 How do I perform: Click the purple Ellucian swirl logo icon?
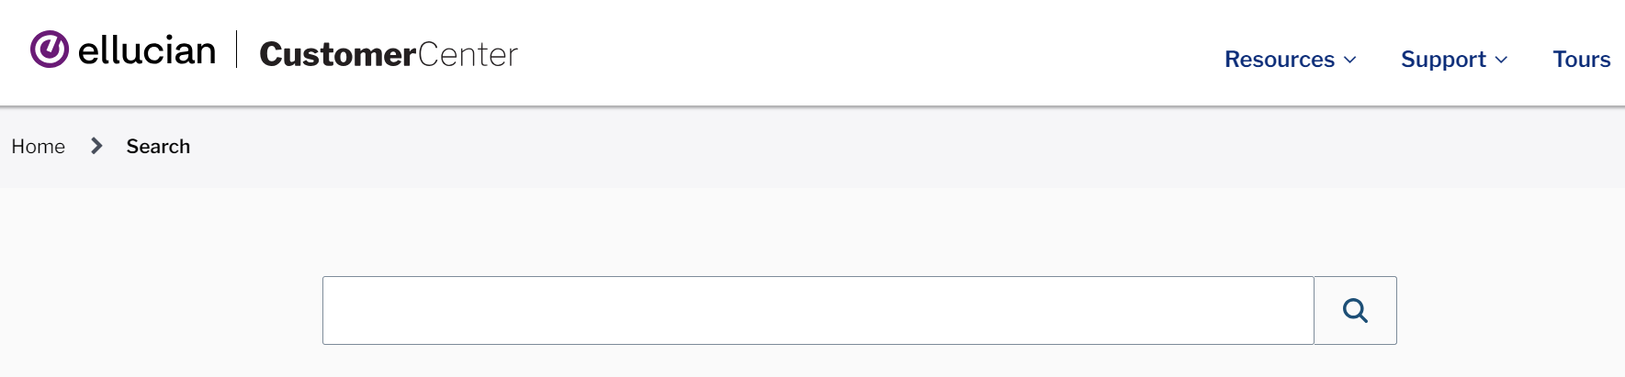coord(50,50)
